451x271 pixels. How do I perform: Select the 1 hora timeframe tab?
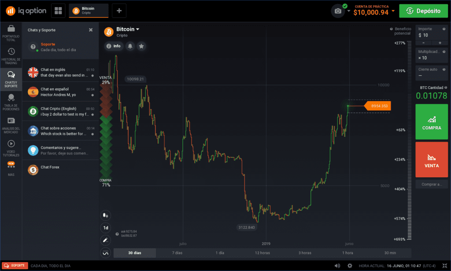[x=347, y=253]
